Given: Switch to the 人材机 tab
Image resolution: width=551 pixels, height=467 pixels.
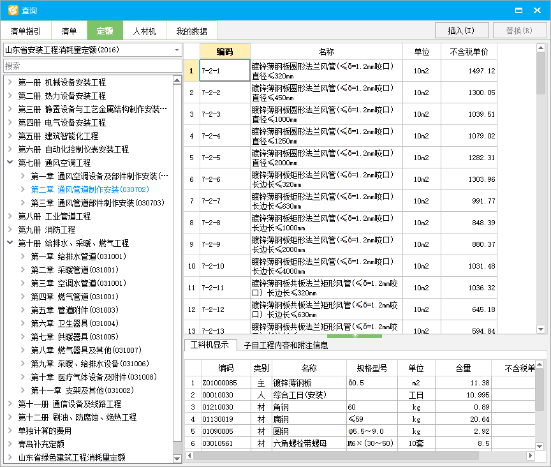Looking at the screenshot, I should (143, 31).
